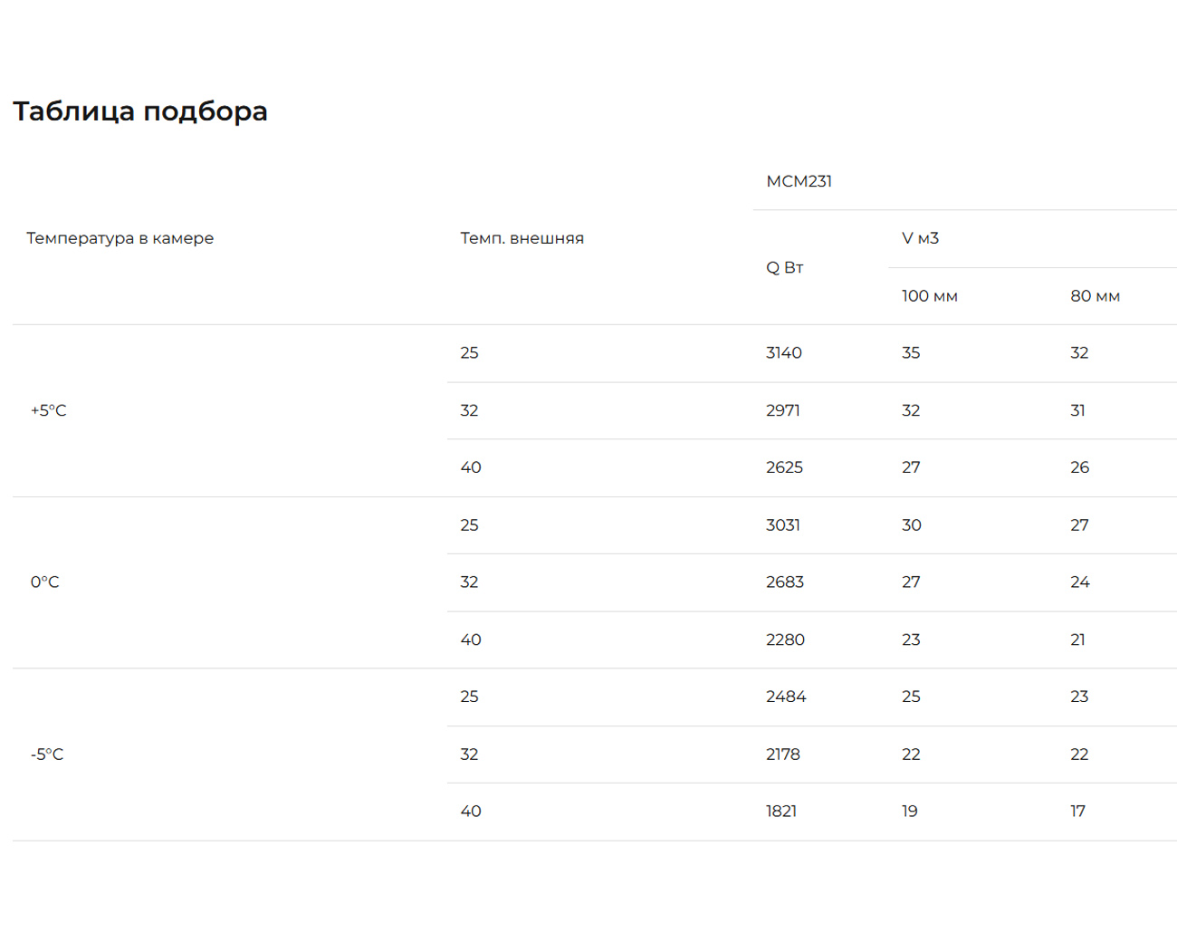Click the 2625 power value
1177x942 pixels.
(784, 467)
